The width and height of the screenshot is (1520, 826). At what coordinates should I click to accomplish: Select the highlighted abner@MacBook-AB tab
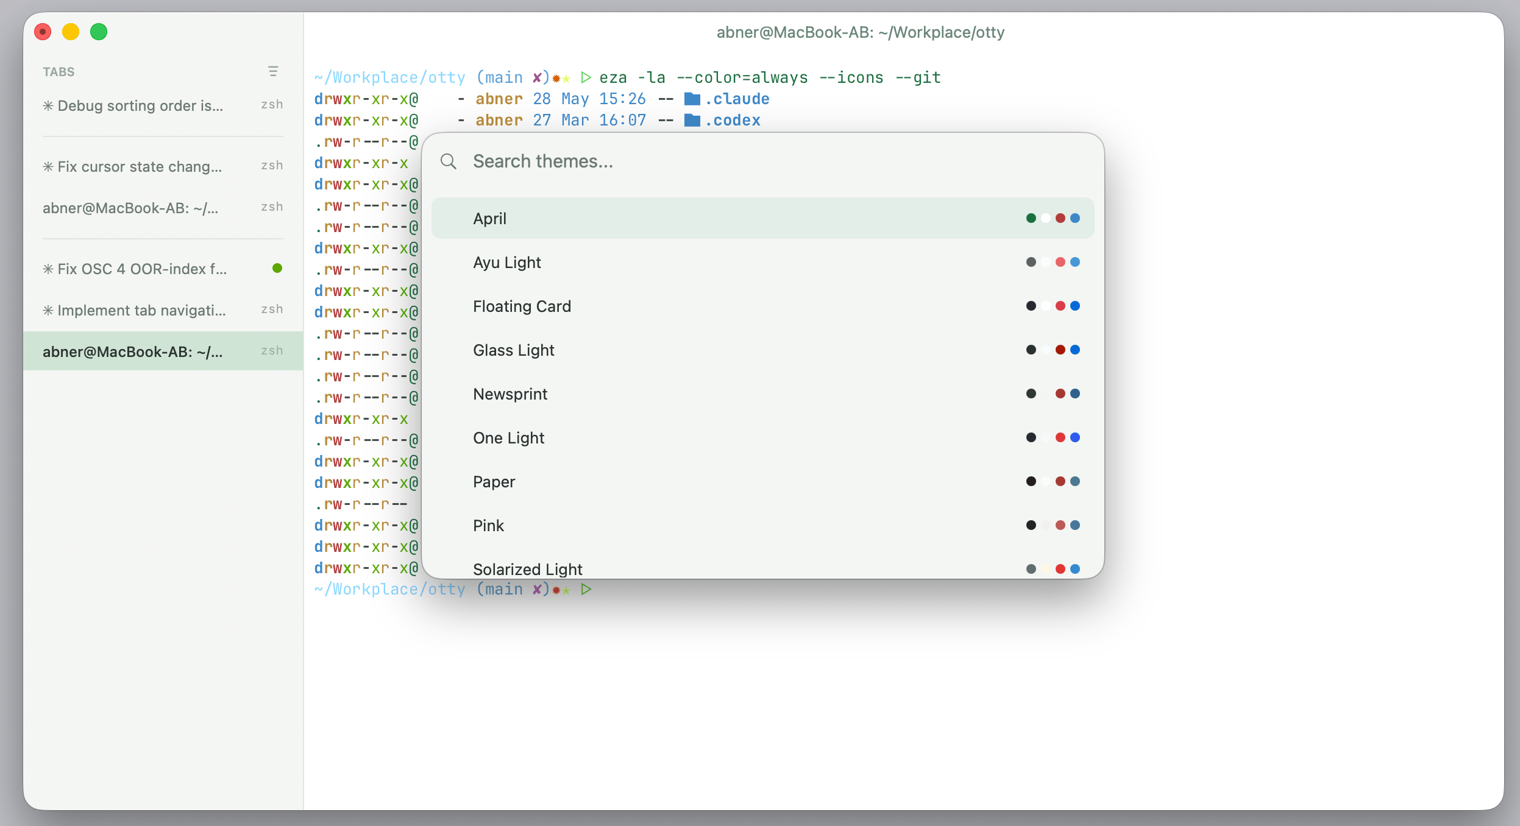click(163, 351)
